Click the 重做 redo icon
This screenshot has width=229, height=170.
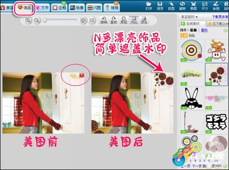click(x=114, y=20)
